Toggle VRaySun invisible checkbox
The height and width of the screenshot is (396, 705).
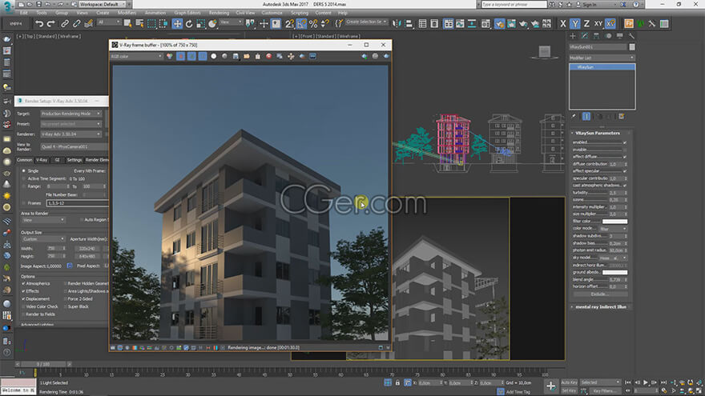(625, 150)
